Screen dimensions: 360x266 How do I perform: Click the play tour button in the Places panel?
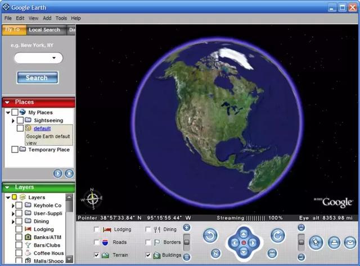click(57, 173)
